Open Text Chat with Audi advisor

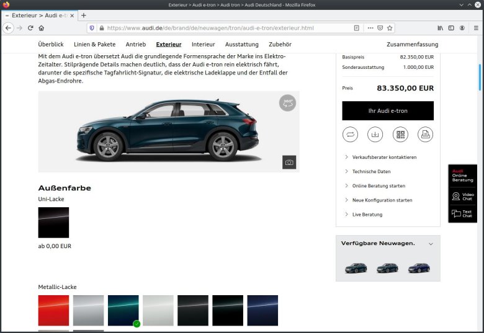point(462,214)
